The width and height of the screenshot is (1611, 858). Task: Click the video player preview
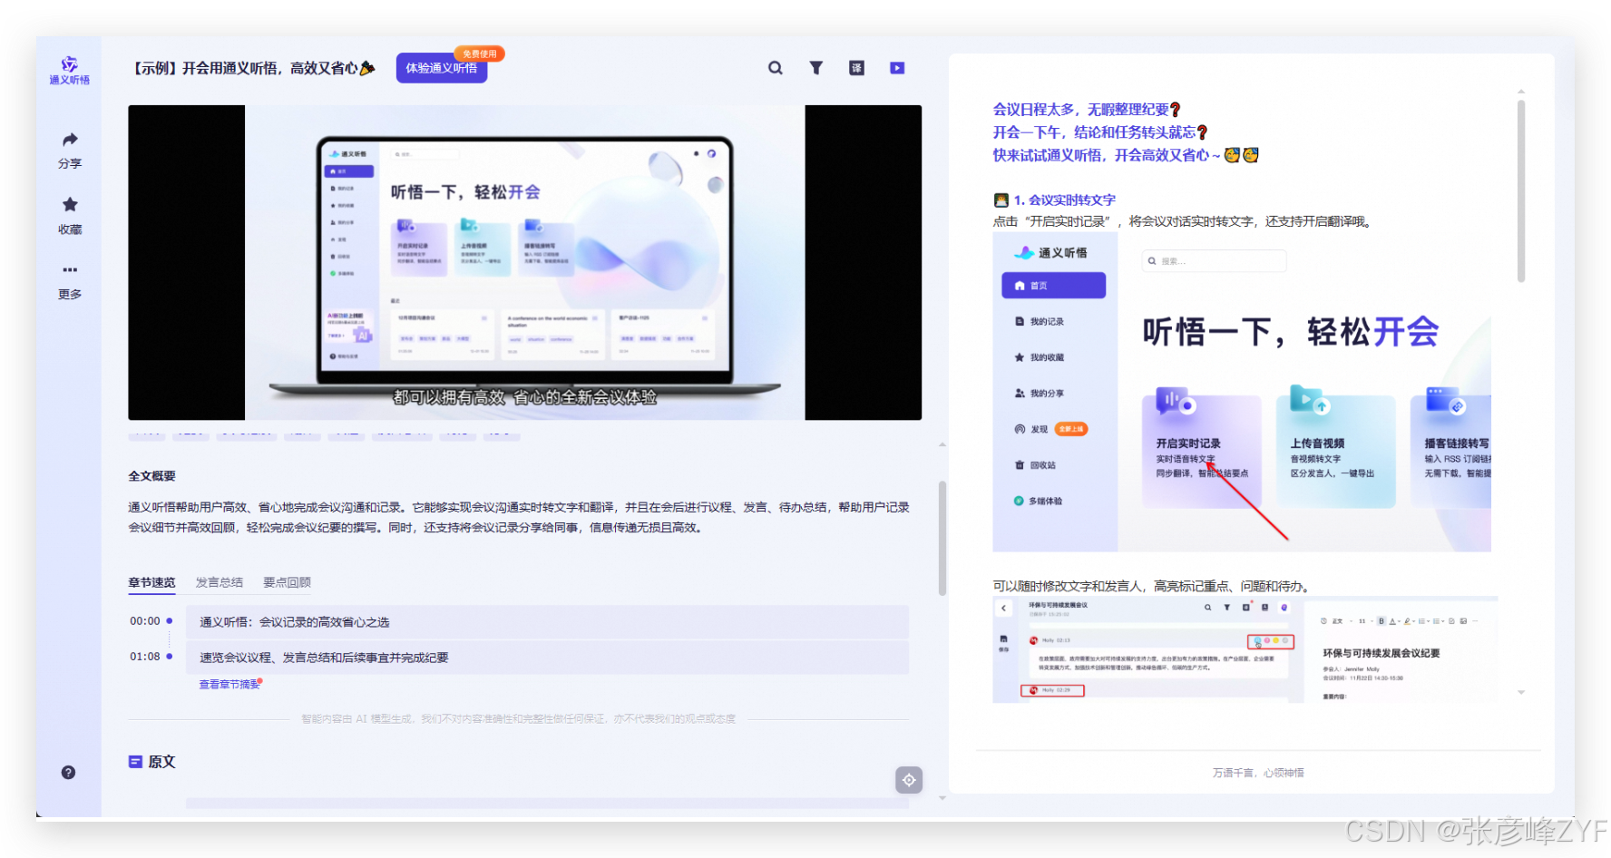click(524, 262)
